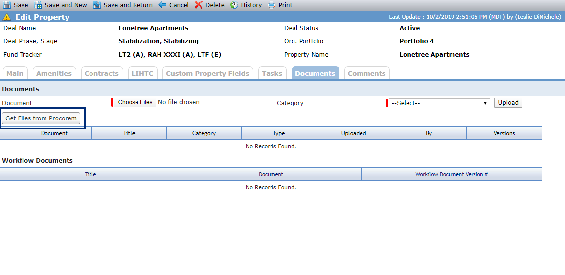Viewport: 565px width, 275px height.
Task: Click the 'Stabilization, Stabilizing' value
Action: pos(158,41)
